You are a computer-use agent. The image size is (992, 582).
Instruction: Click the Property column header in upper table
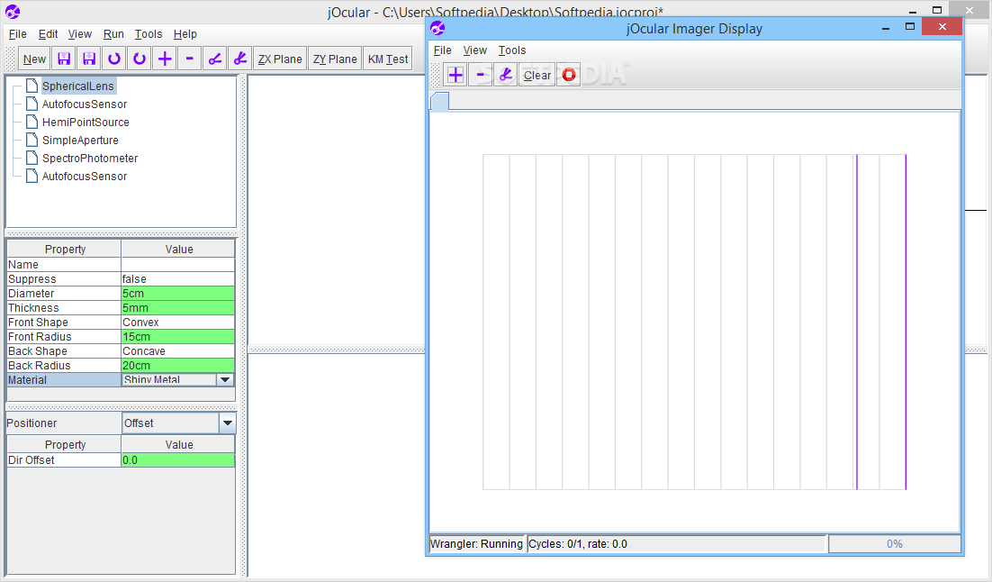[65, 250]
